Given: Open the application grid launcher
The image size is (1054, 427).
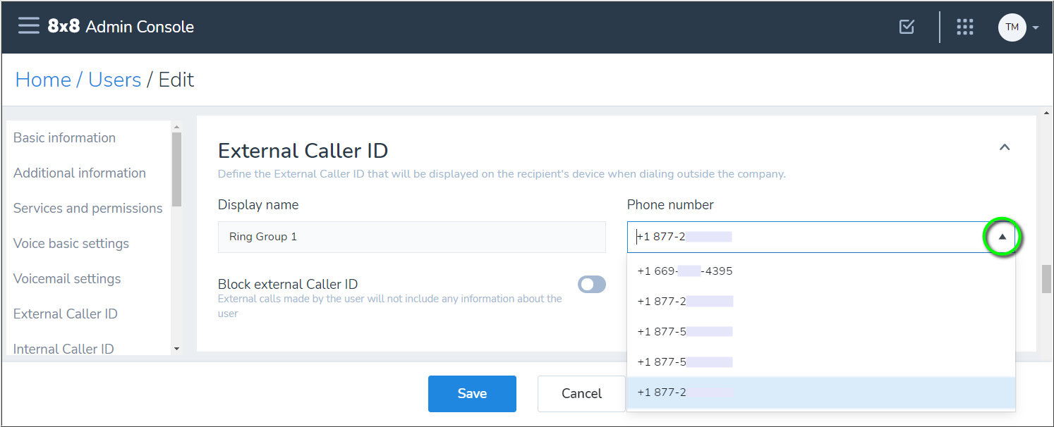Looking at the screenshot, I should tap(964, 27).
